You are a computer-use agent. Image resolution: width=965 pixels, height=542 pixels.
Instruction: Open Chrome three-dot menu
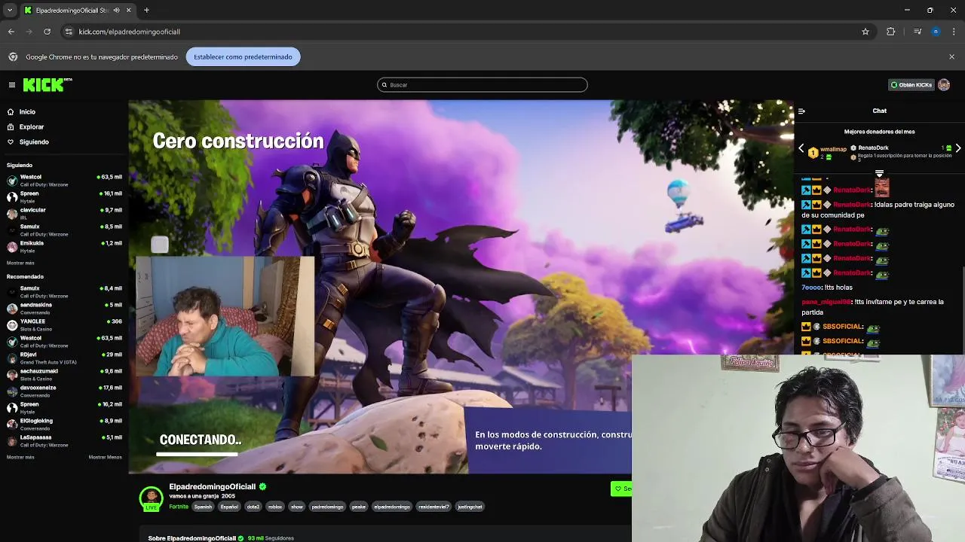pos(954,32)
